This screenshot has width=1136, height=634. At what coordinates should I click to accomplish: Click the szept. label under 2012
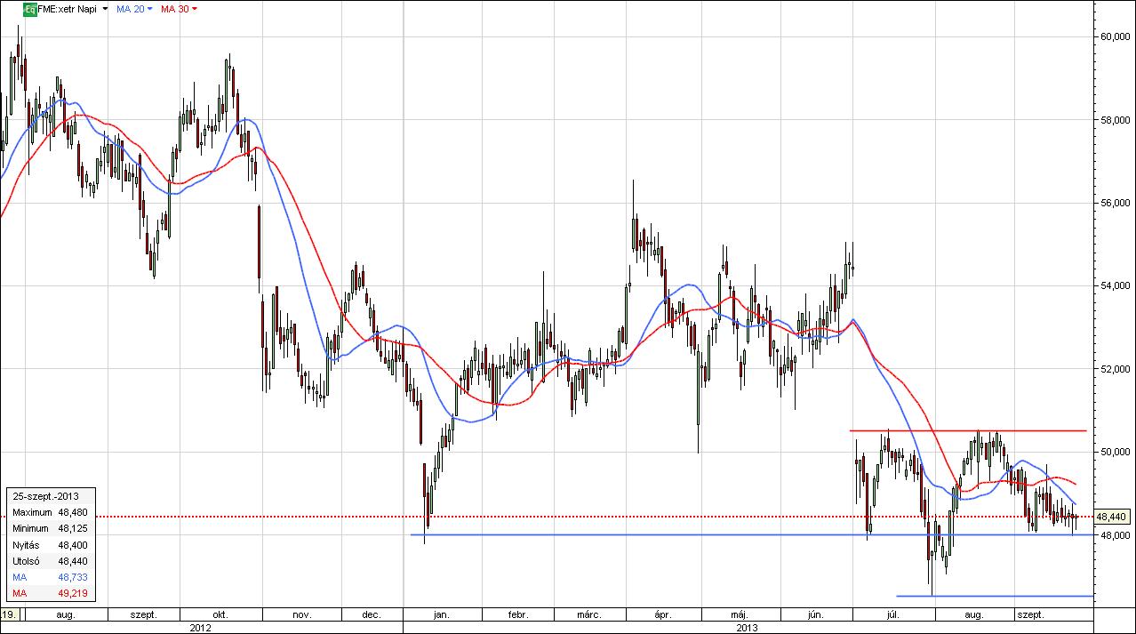pos(143,614)
